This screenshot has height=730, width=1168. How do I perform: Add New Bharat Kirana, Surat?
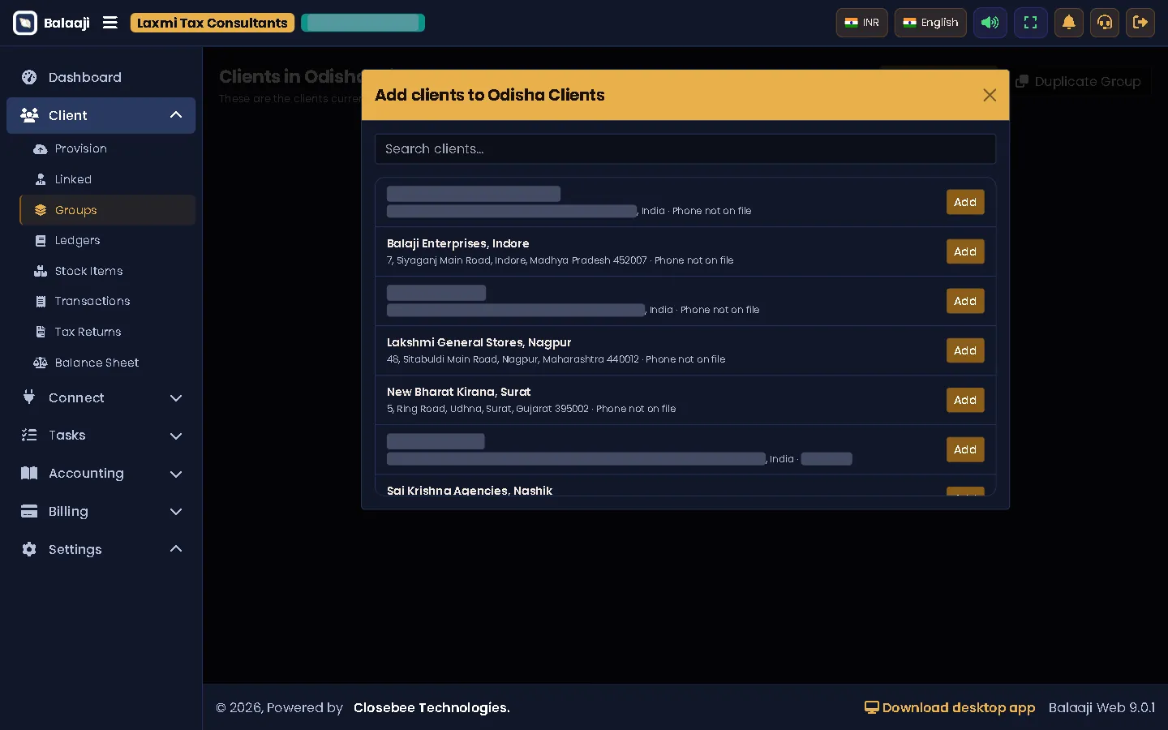(965, 400)
